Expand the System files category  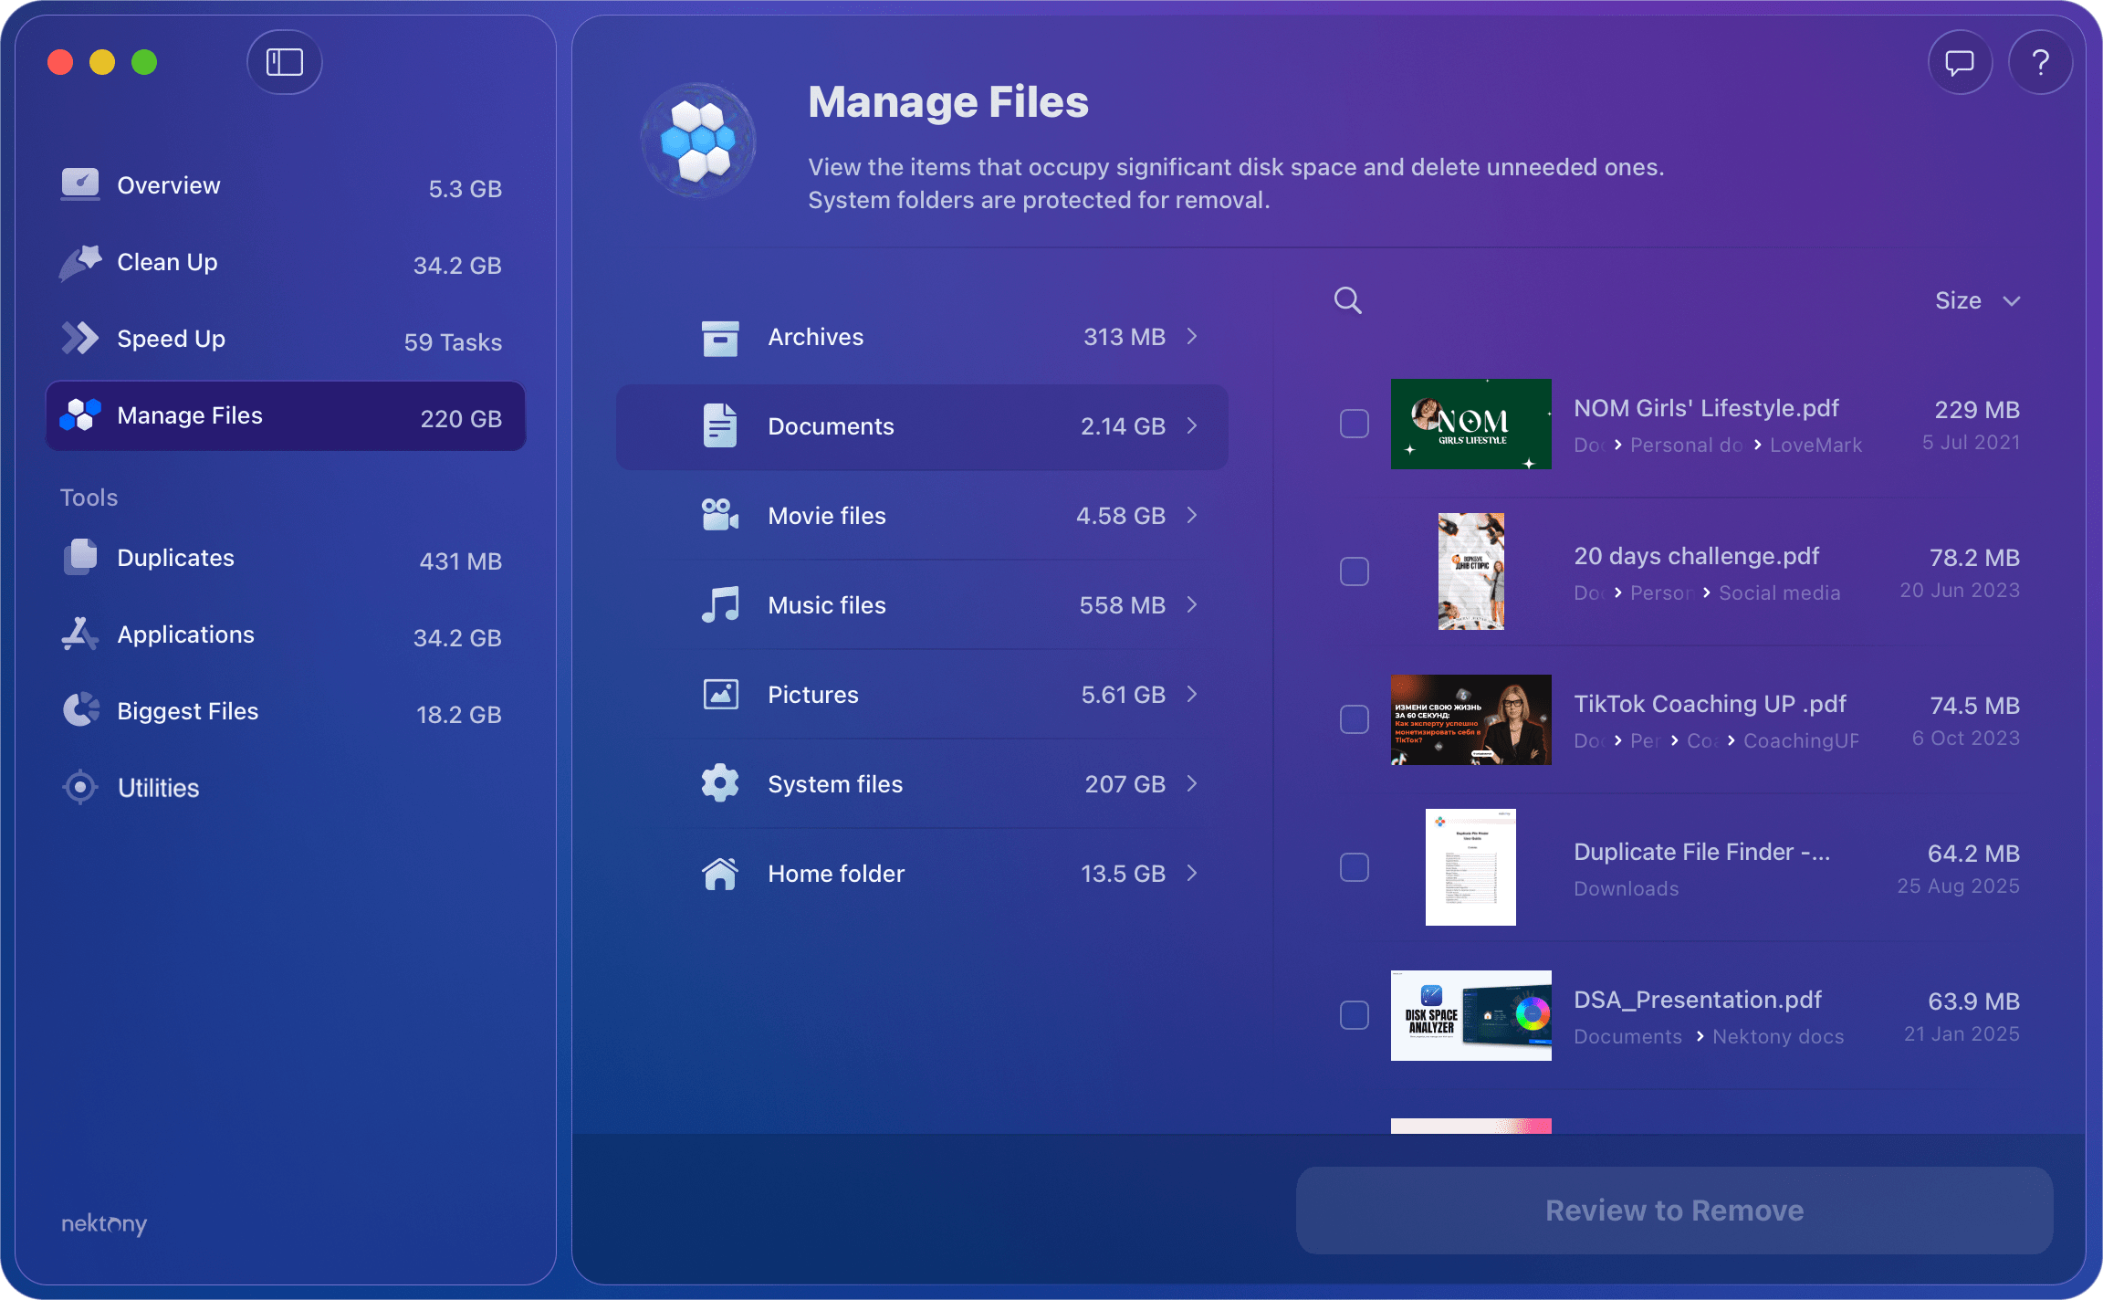coord(922,783)
